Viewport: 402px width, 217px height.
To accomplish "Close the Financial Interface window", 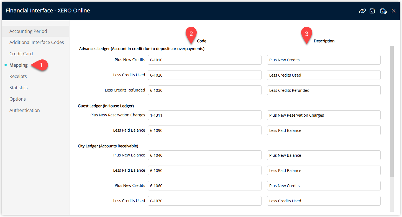I will 393,11.
